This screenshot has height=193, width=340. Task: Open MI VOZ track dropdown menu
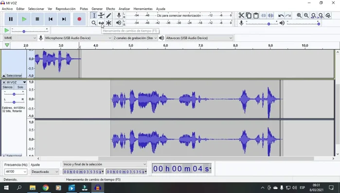[24, 82]
